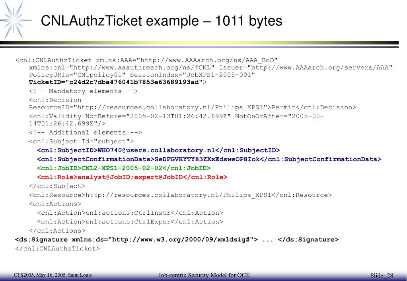Select the bold TicketID attribute line
Viewport: 407px width, 281px height.
click(118, 82)
